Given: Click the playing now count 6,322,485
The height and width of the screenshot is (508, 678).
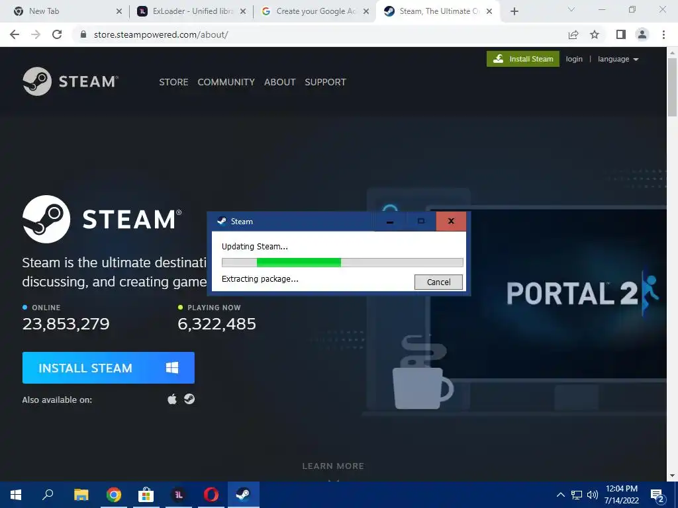Looking at the screenshot, I should pos(217,324).
